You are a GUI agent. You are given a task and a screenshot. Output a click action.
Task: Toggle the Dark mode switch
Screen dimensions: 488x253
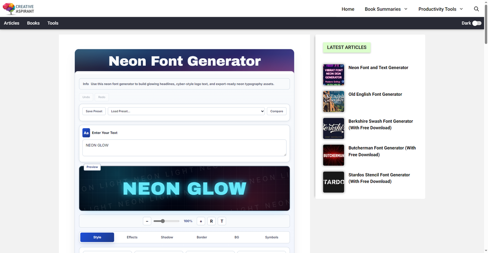(x=477, y=23)
